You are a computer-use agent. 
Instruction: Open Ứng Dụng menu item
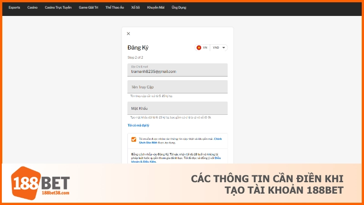179,7
